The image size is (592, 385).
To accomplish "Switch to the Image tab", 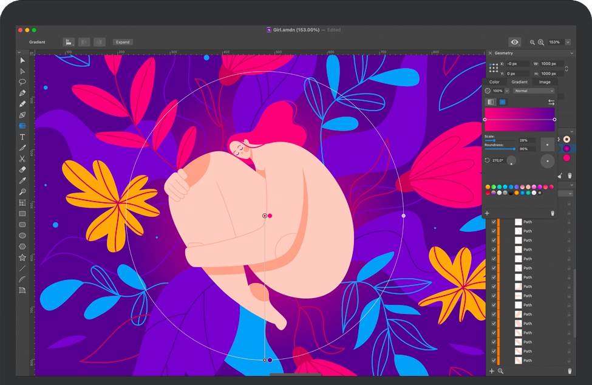I will click(545, 82).
